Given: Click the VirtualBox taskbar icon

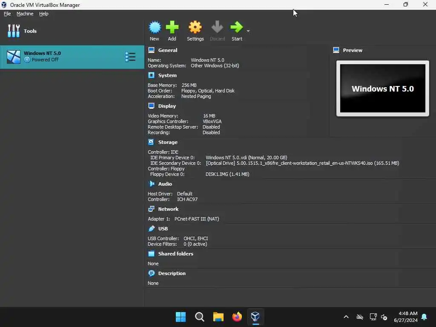Looking at the screenshot, I should (x=255, y=316).
